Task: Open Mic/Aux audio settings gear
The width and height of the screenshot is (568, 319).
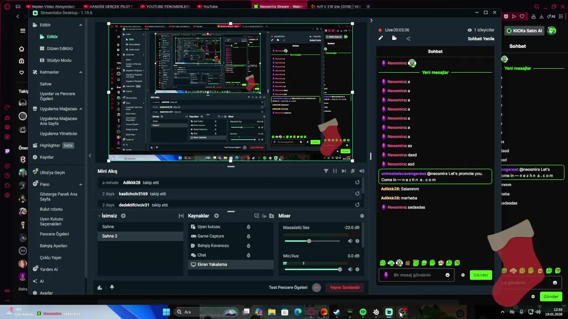Action: [357, 269]
